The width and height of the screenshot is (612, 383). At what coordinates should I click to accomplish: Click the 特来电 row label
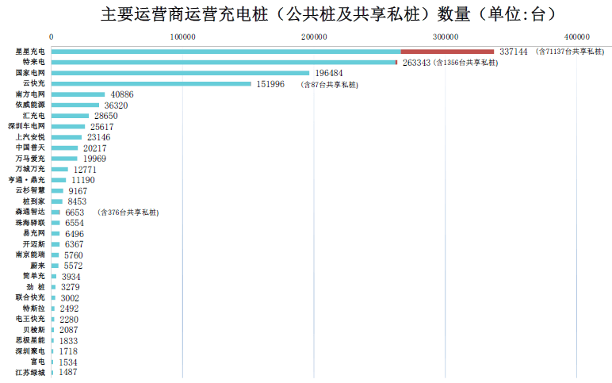coord(34,62)
